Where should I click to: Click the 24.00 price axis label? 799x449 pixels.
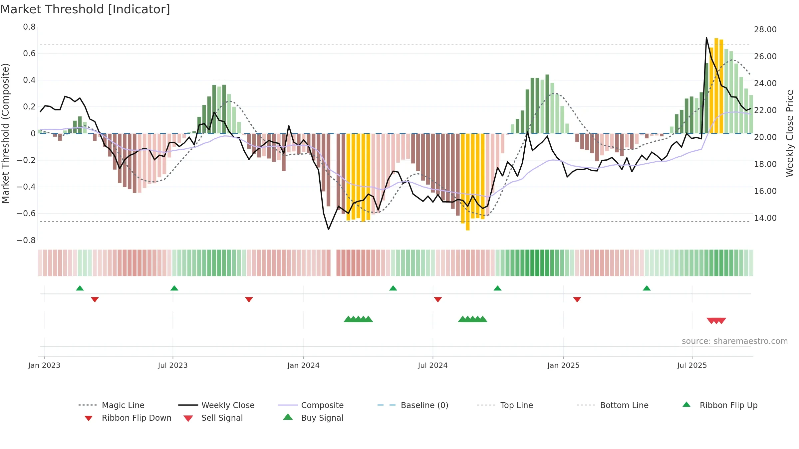(x=765, y=83)
